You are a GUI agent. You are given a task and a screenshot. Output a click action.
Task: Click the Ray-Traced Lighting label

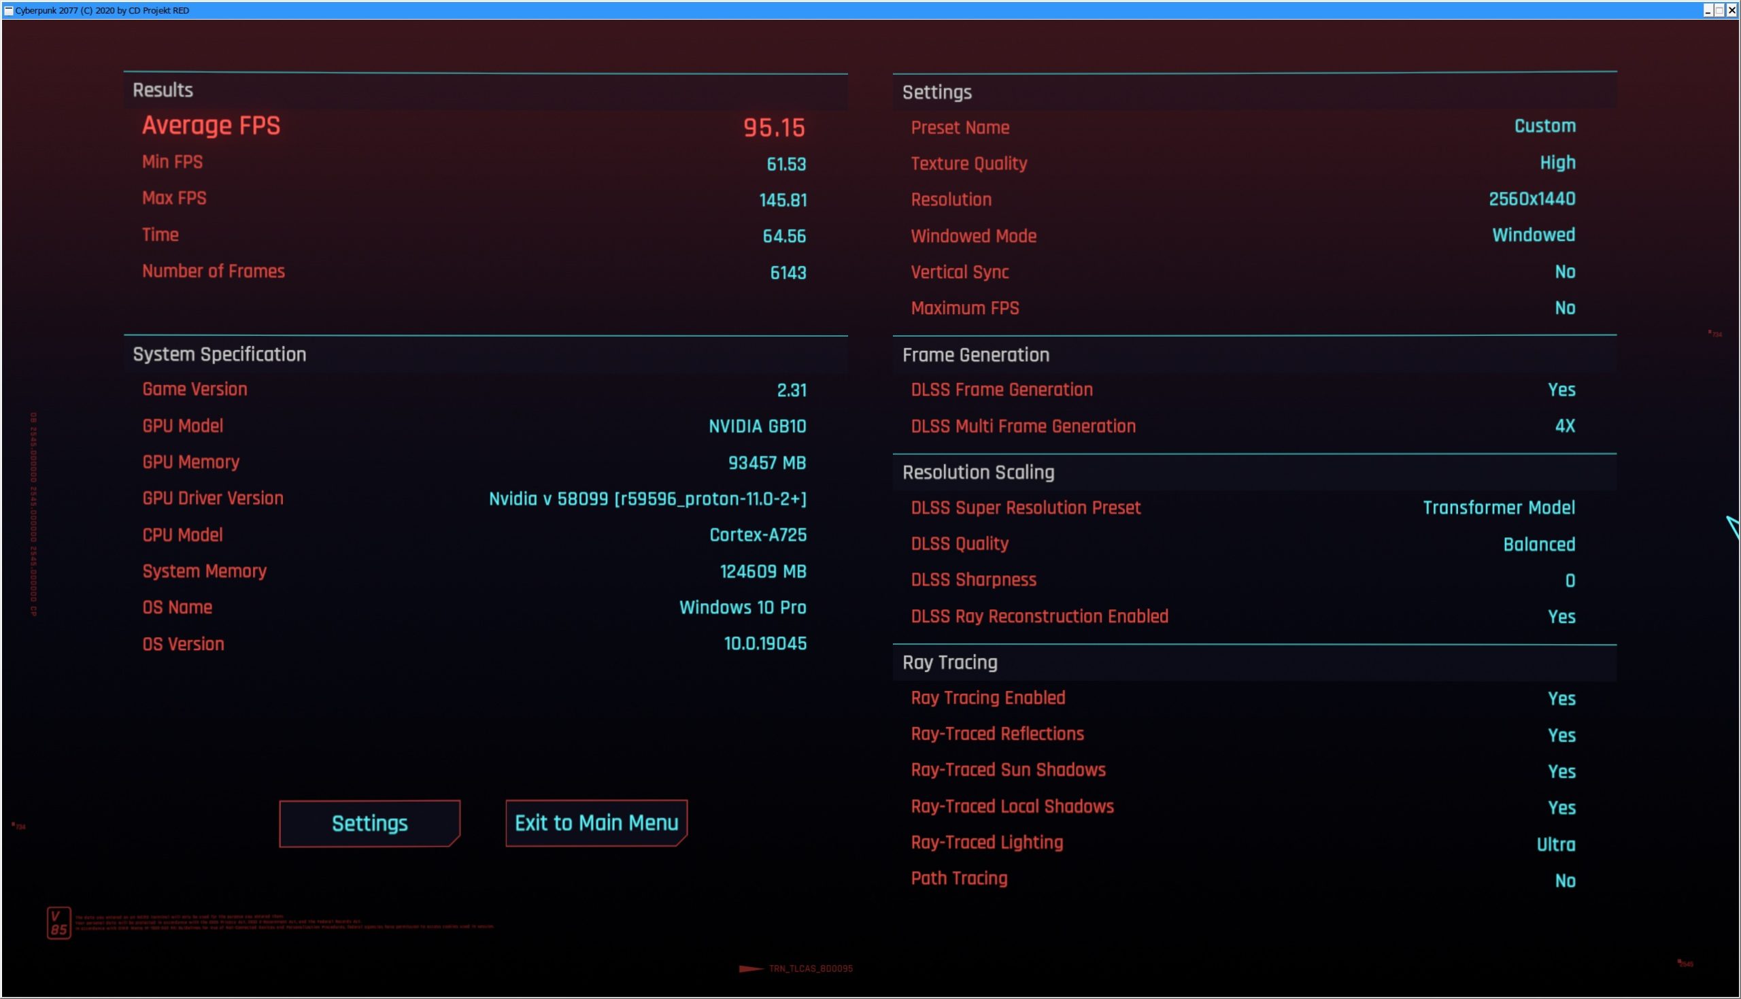(987, 843)
